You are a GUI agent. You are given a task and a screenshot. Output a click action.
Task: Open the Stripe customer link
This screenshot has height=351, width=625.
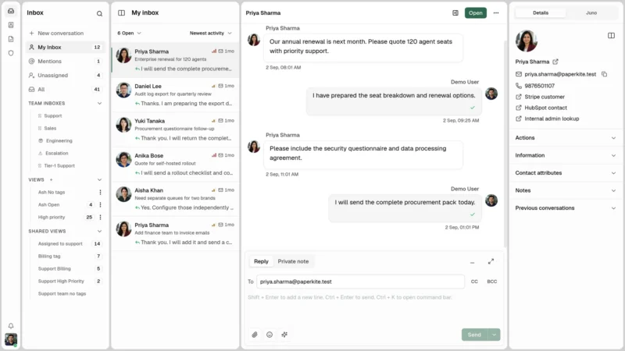544,97
